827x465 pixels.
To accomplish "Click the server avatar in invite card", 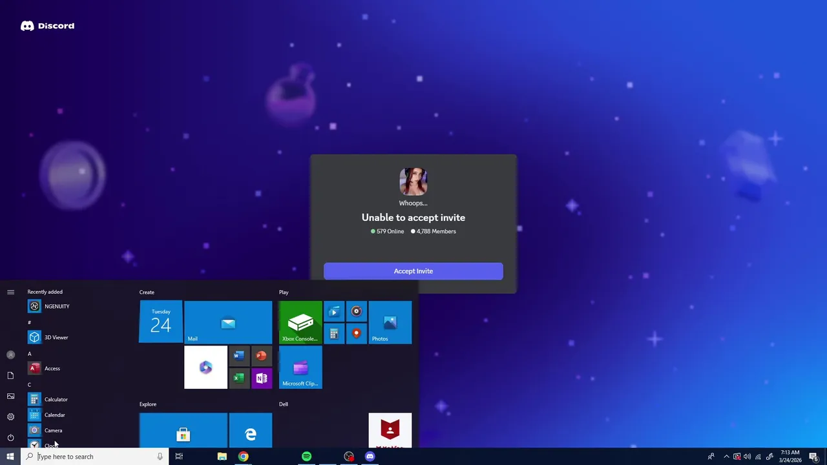I will 413,181.
